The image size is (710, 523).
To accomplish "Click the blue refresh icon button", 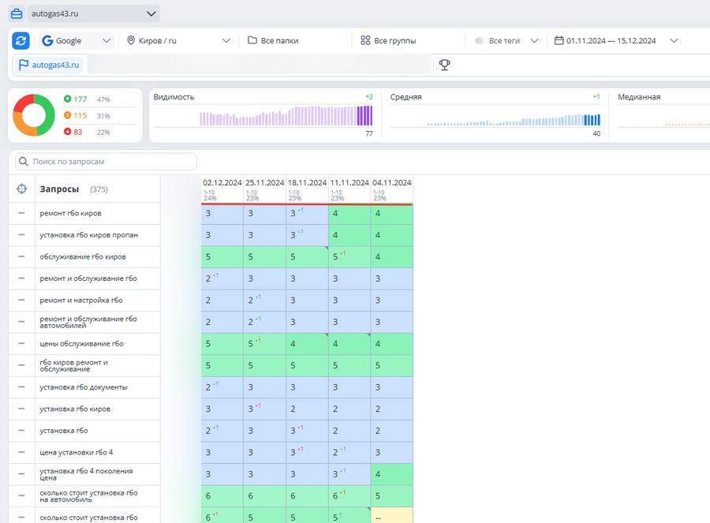I will tap(21, 40).
